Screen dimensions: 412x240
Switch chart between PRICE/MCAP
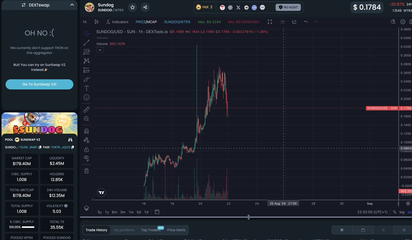tap(146, 22)
